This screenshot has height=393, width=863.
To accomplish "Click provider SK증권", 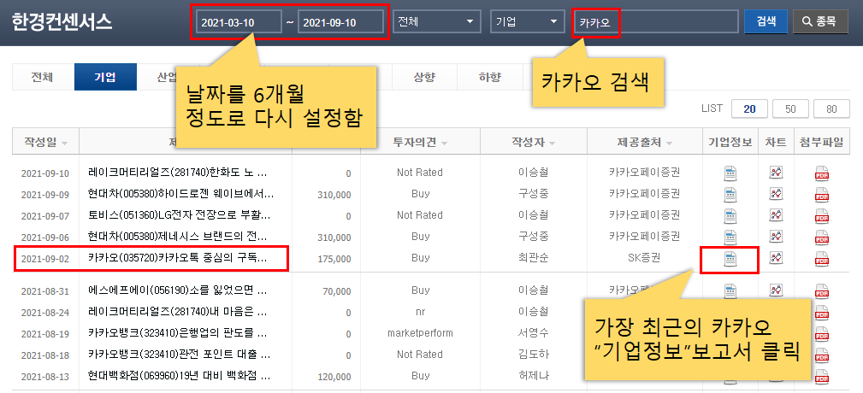I will 644,258.
